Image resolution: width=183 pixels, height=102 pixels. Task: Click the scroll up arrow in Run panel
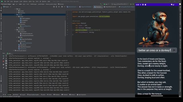point(6,56)
